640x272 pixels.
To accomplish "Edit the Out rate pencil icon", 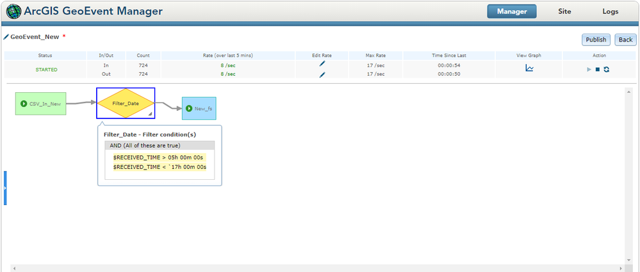I will tap(322, 75).
